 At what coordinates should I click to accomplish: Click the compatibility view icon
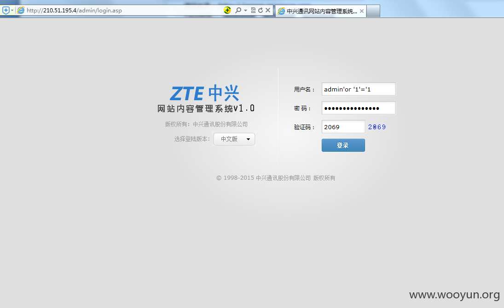[253, 10]
